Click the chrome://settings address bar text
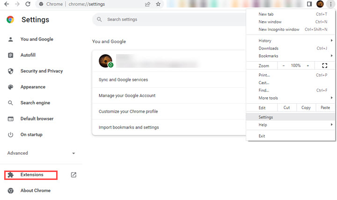The height and width of the screenshot is (200, 337). coord(87,4)
